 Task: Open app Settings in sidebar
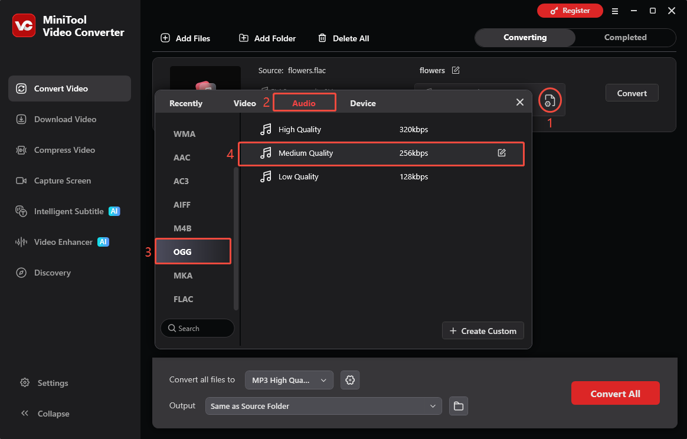coord(44,383)
